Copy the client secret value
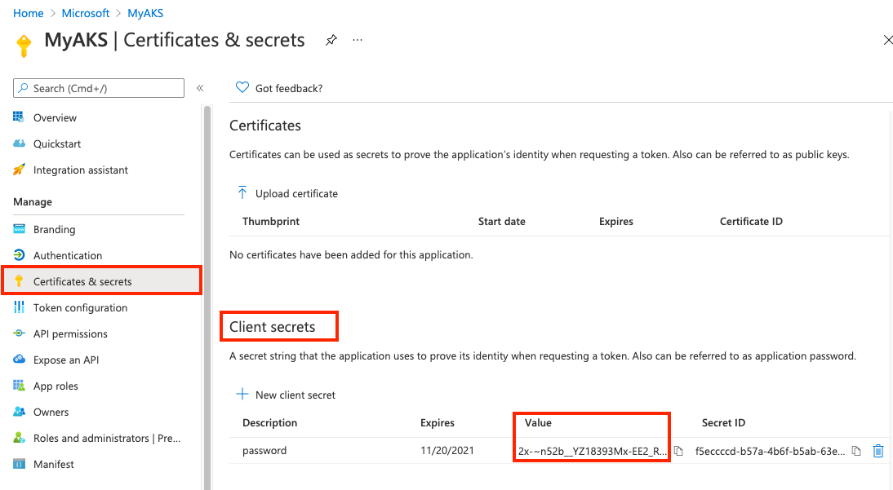 [x=678, y=451]
